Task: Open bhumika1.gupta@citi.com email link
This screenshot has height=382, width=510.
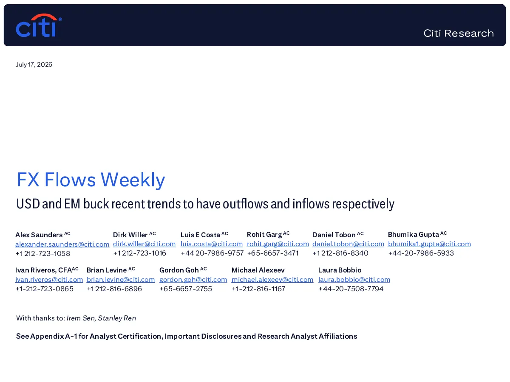Action: (x=429, y=244)
